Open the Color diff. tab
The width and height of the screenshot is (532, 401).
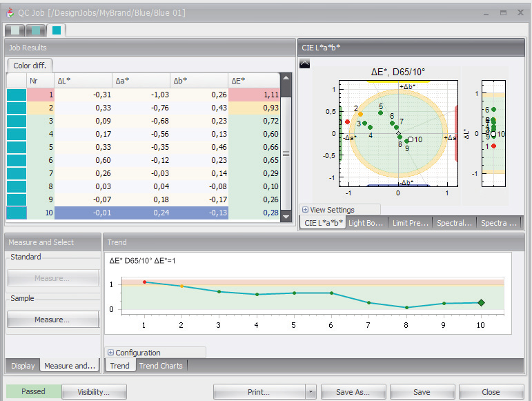pyautogui.click(x=30, y=66)
